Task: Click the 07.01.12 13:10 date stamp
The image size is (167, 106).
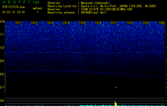Action: [x=14, y=12]
